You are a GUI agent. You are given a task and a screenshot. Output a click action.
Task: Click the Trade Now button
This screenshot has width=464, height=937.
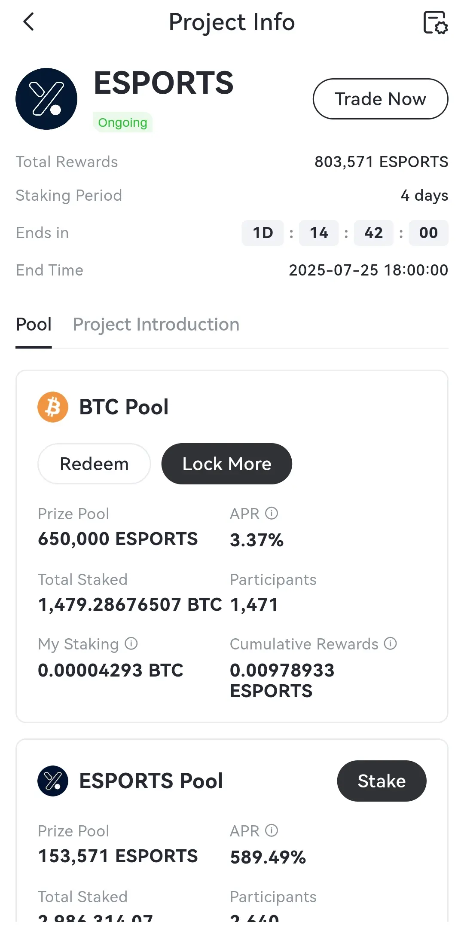380,99
